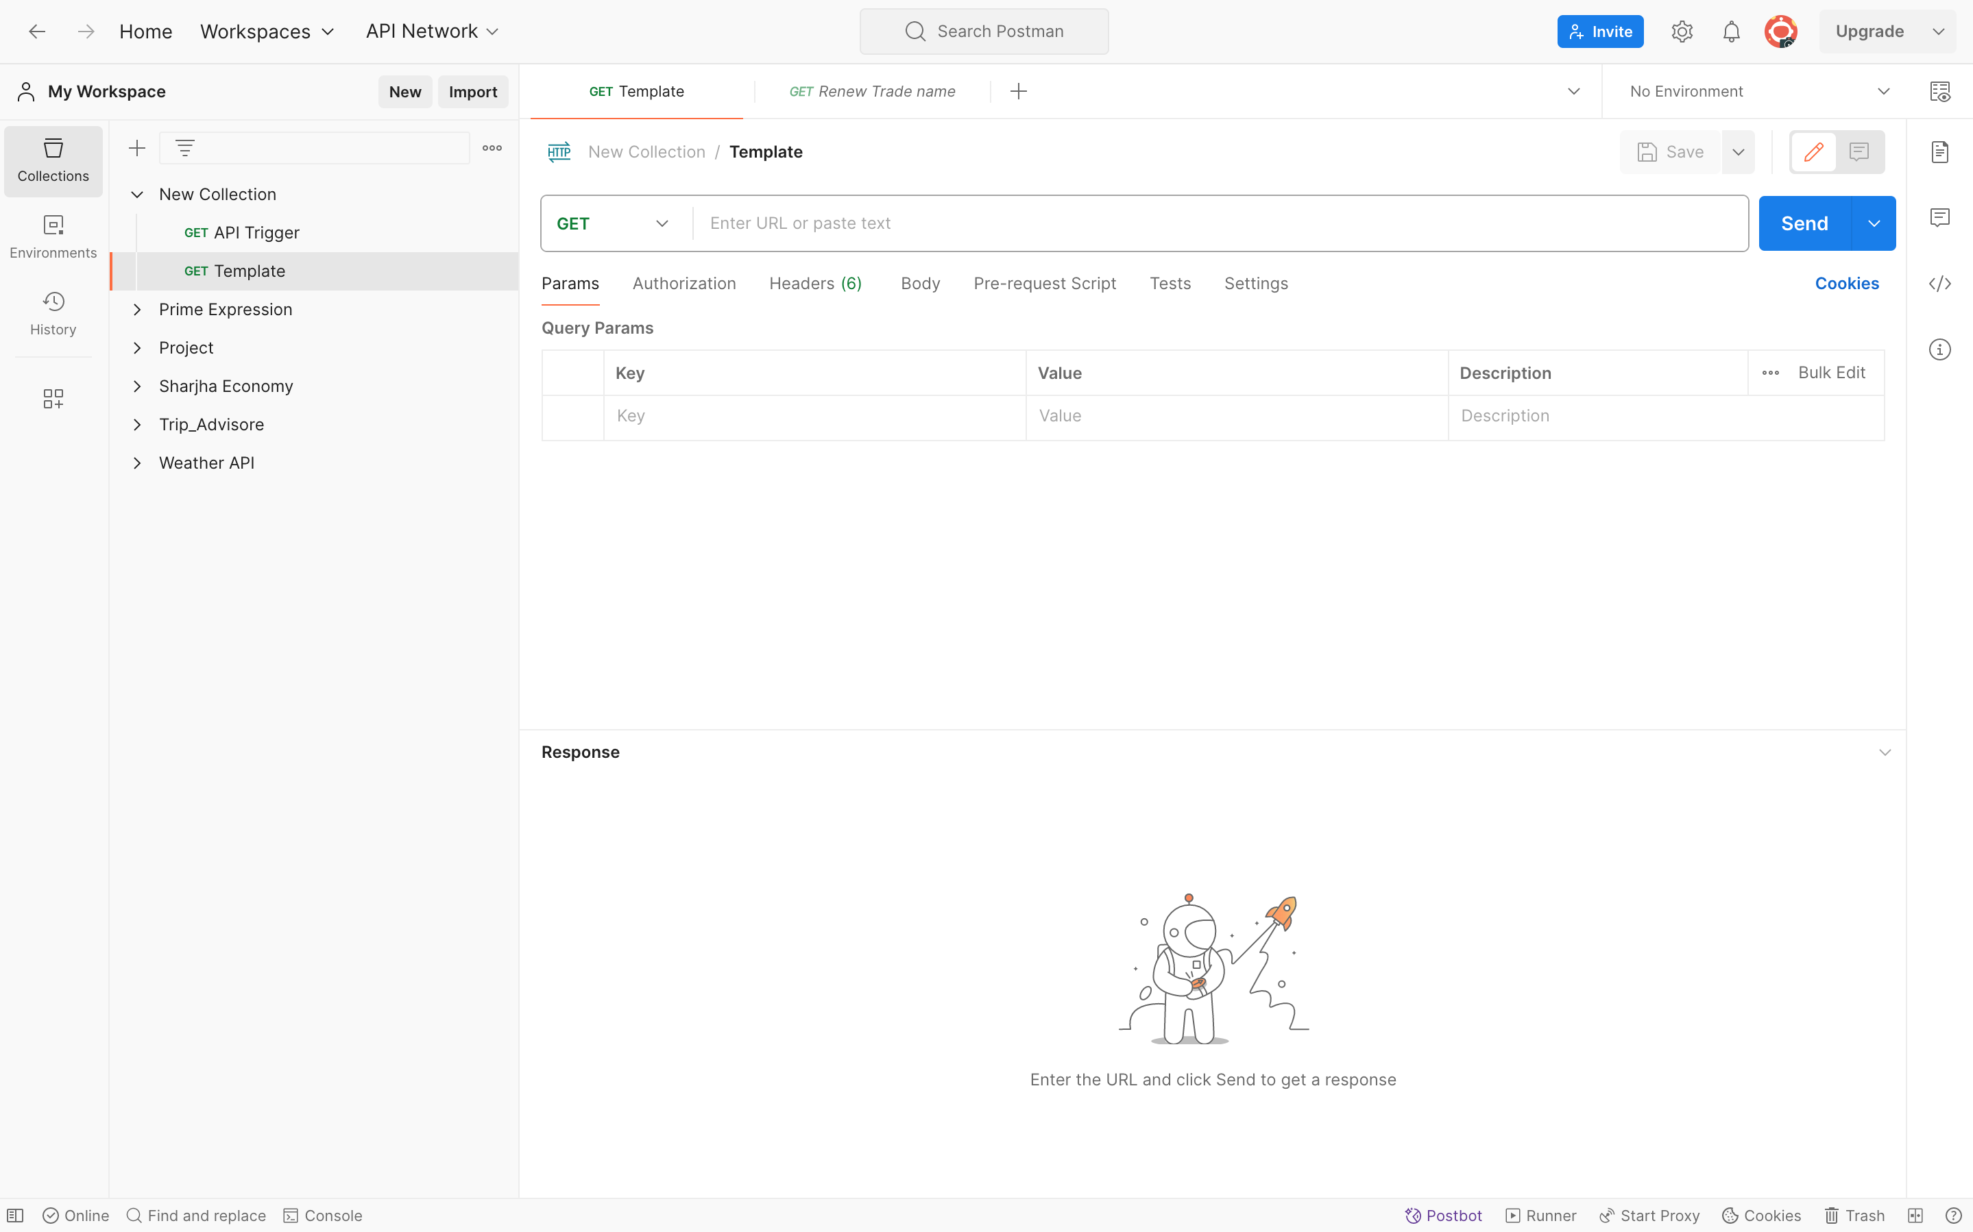Toggle the two-pane layout at bottom left
The height and width of the screenshot is (1232, 1973).
[x=14, y=1215]
